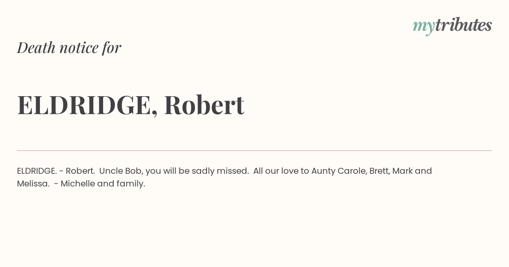The height and width of the screenshot is (267, 509).
Task: Click "ELDRIDGE." at the start of the notice text
Action: point(37,171)
